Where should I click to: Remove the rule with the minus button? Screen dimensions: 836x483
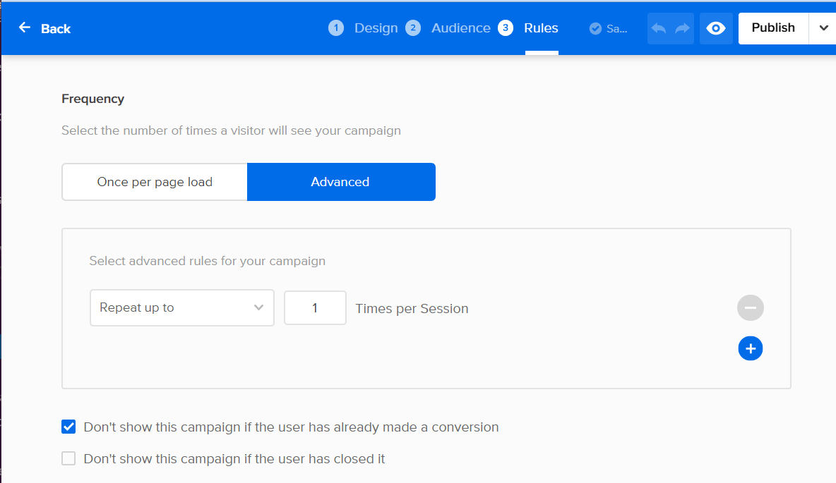tap(750, 308)
